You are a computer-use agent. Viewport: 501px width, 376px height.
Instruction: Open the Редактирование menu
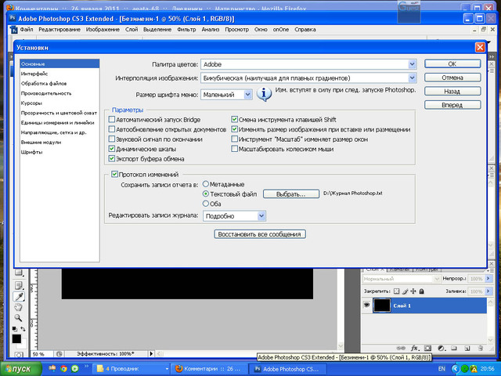pyautogui.click(x=59, y=30)
